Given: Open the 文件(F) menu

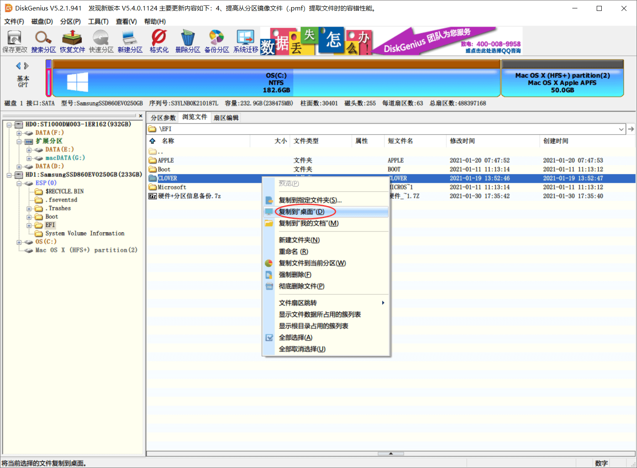Looking at the screenshot, I should pos(14,21).
